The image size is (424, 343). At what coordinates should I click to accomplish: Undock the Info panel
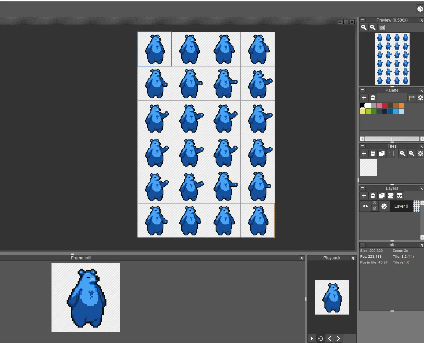[422, 245]
